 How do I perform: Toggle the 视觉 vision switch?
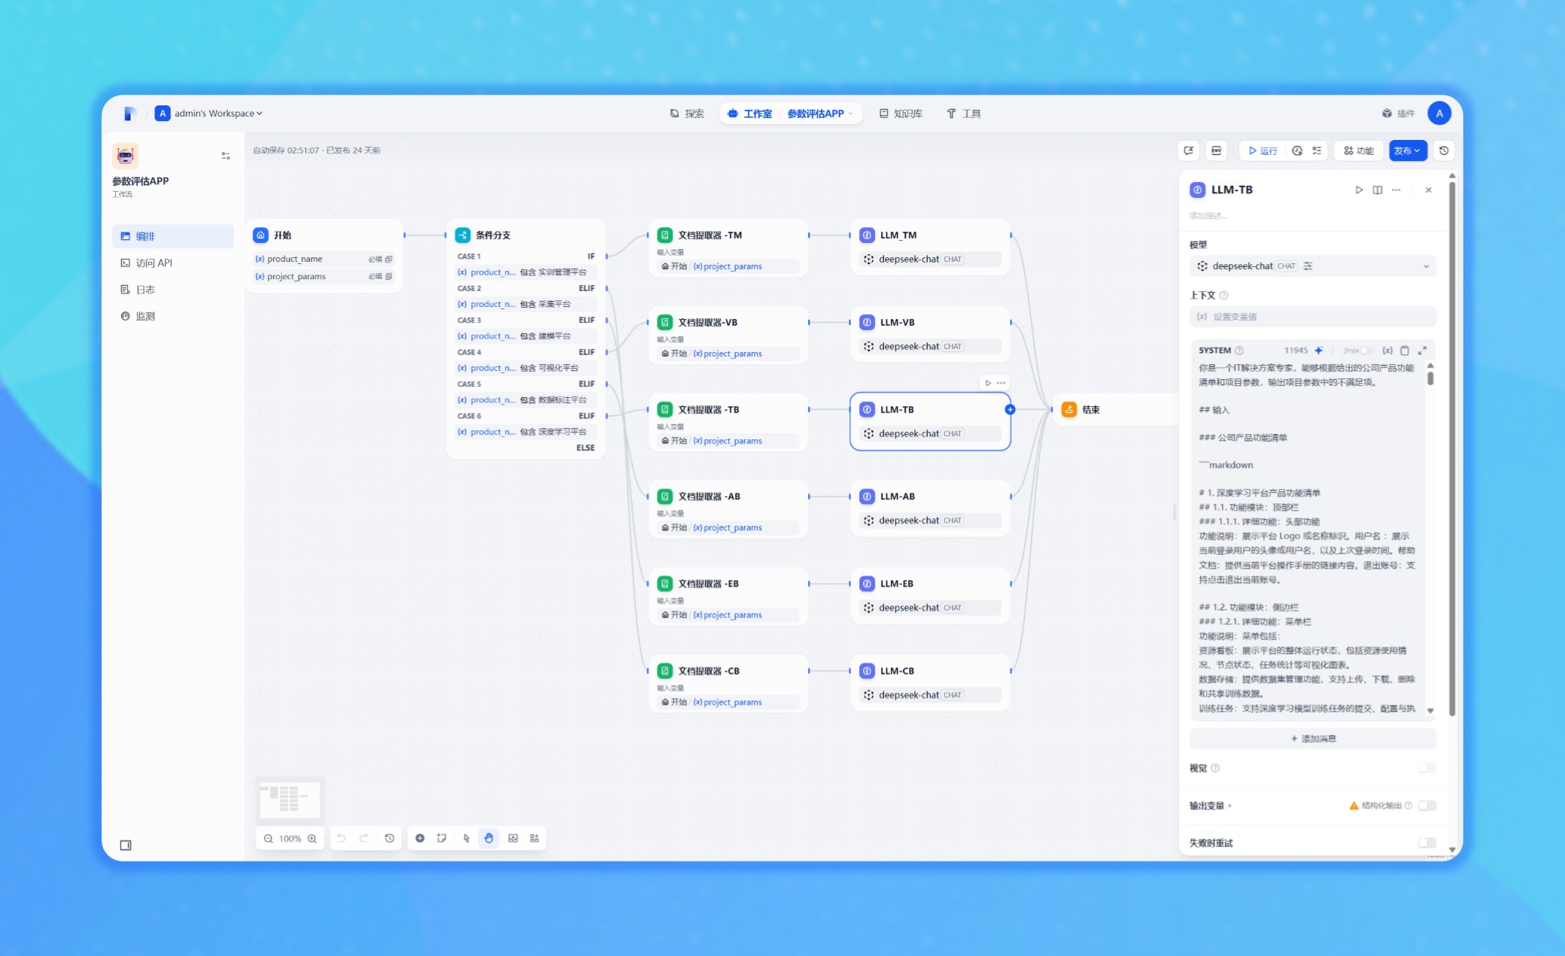click(x=1427, y=768)
